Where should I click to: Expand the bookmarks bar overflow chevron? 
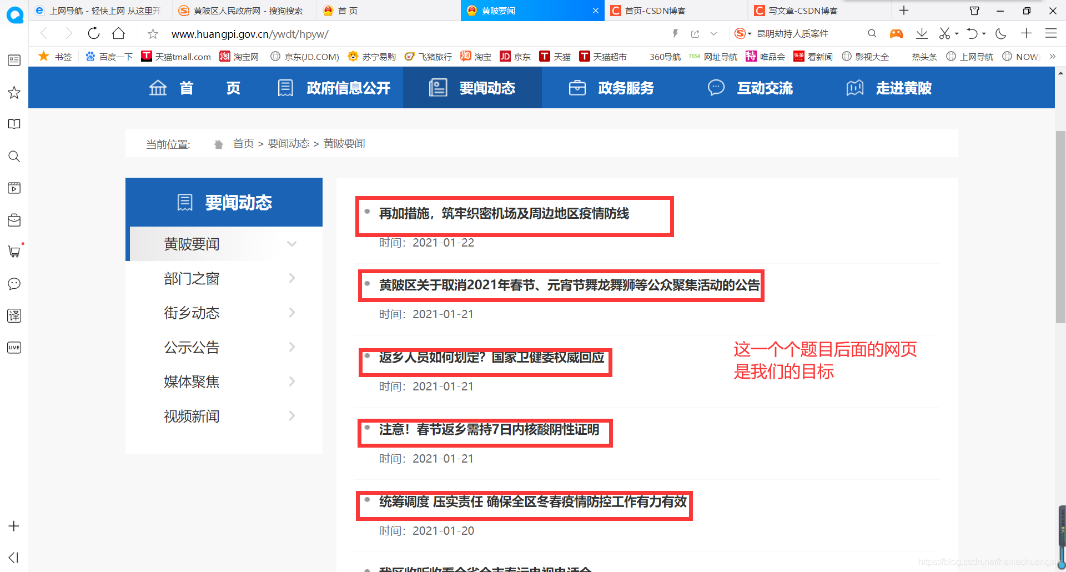[x=1052, y=57]
